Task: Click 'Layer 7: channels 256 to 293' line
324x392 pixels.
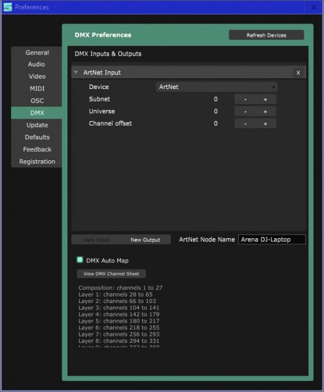Action: [118, 334]
